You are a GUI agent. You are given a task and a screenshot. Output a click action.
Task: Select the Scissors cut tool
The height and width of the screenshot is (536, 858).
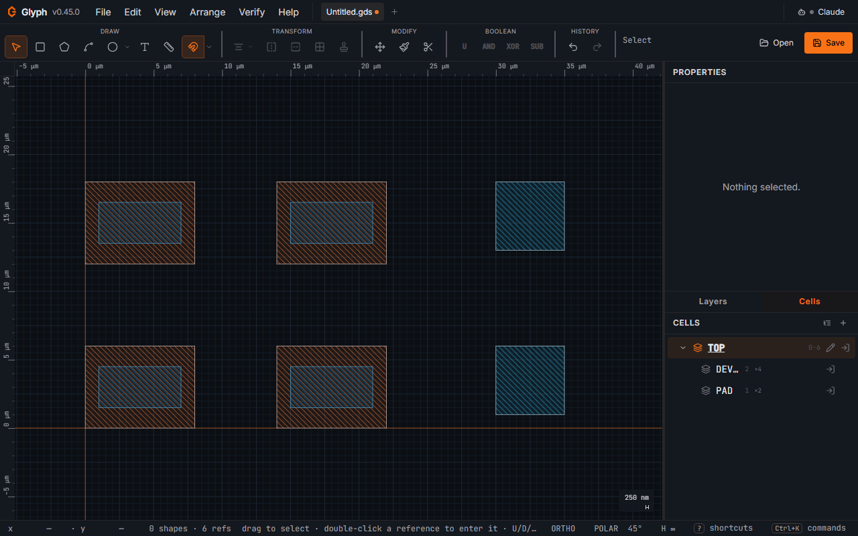pos(428,47)
